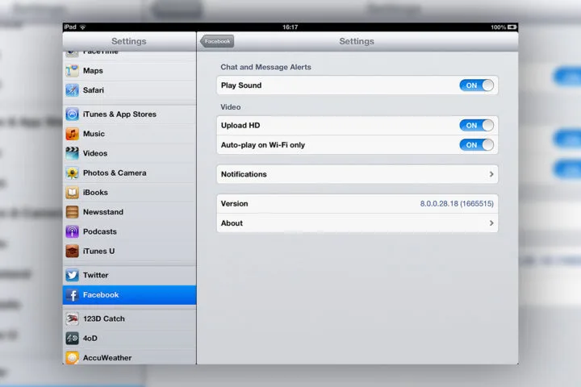
Task: Click the Version number row
Action: (357, 204)
